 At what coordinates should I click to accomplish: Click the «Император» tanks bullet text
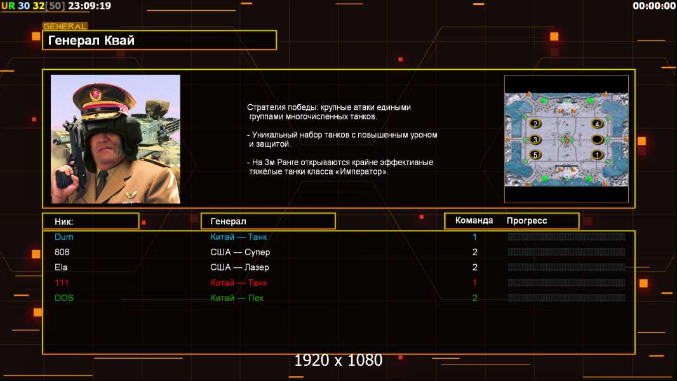click(340, 167)
